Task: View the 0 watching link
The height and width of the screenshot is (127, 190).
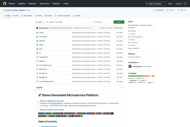Action: [133, 43]
